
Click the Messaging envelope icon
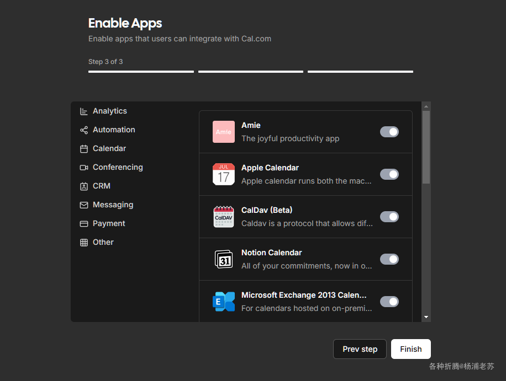pyautogui.click(x=84, y=205)
